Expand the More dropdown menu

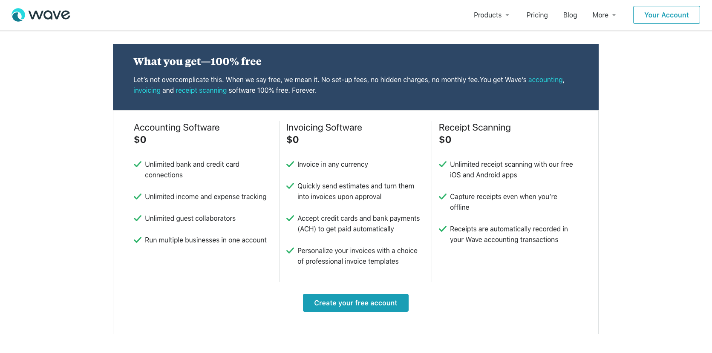pyautogui.click(x=604, y=15)
